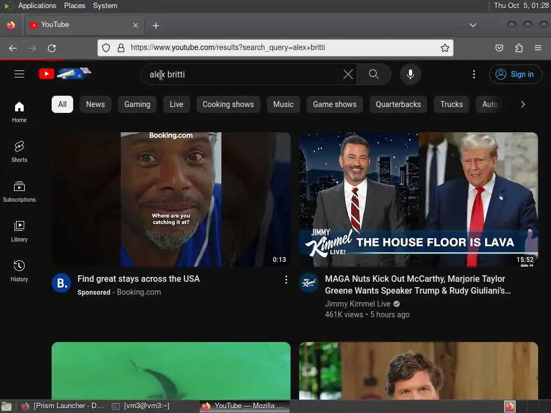
Task: Open tracking protection shield icon
Action: pos(106,48)
